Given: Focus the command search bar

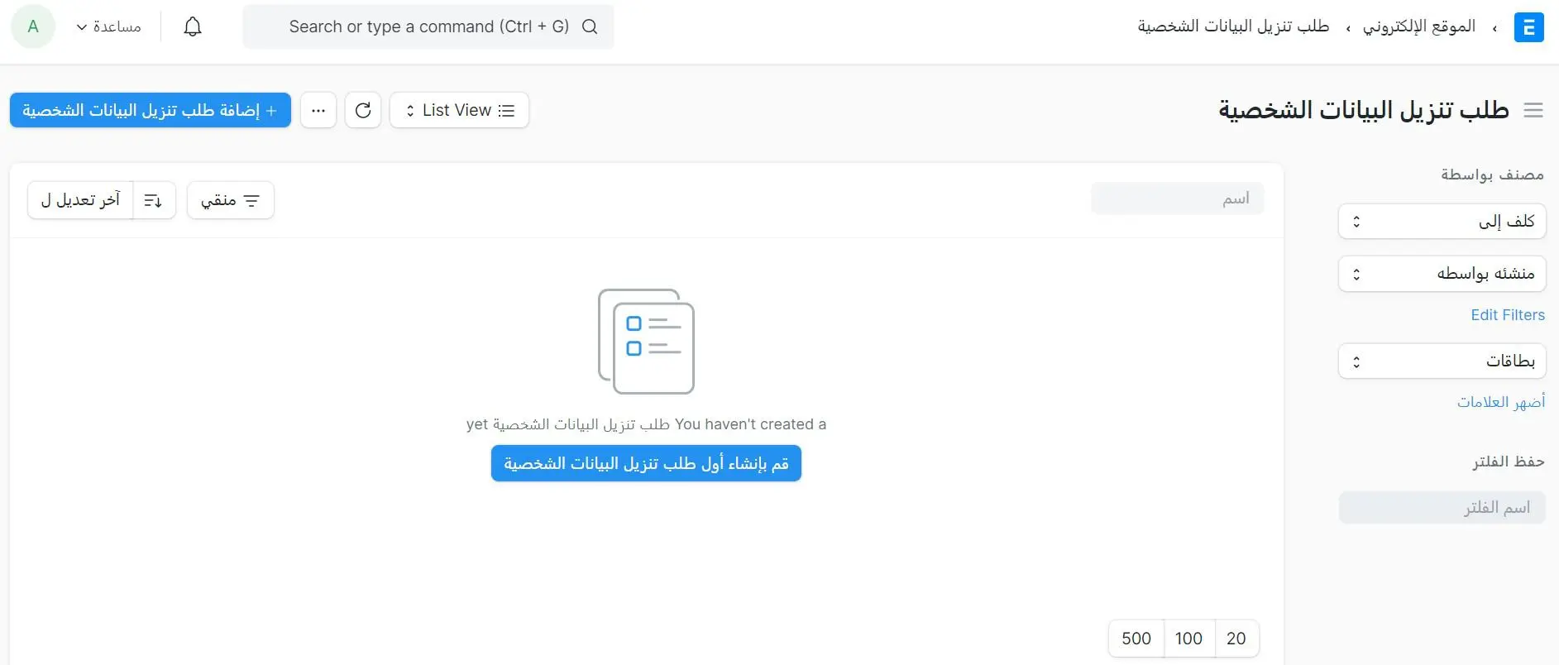Looking at the screenshot, I should [x=428, y=26].
